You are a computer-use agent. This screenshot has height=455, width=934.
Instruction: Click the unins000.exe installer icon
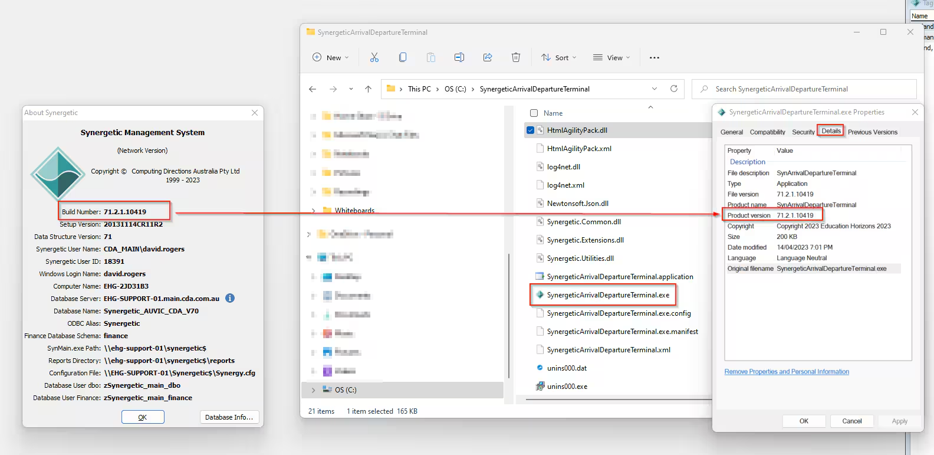click(540, 387)
